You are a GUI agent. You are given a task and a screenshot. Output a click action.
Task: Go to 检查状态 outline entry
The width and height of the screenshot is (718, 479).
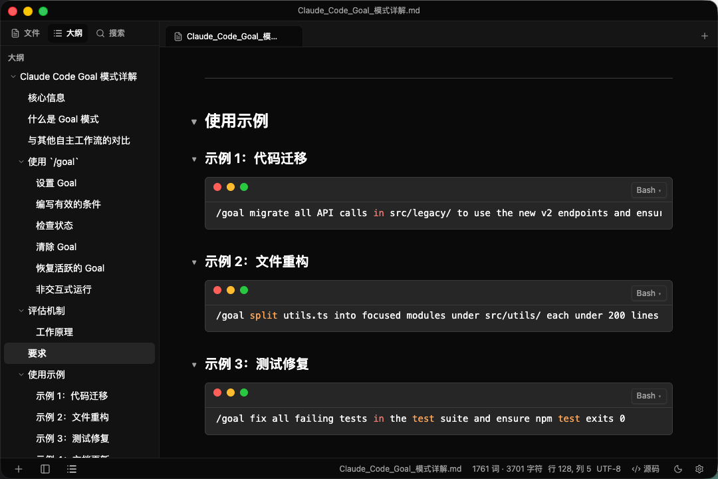tap(55, 226)
